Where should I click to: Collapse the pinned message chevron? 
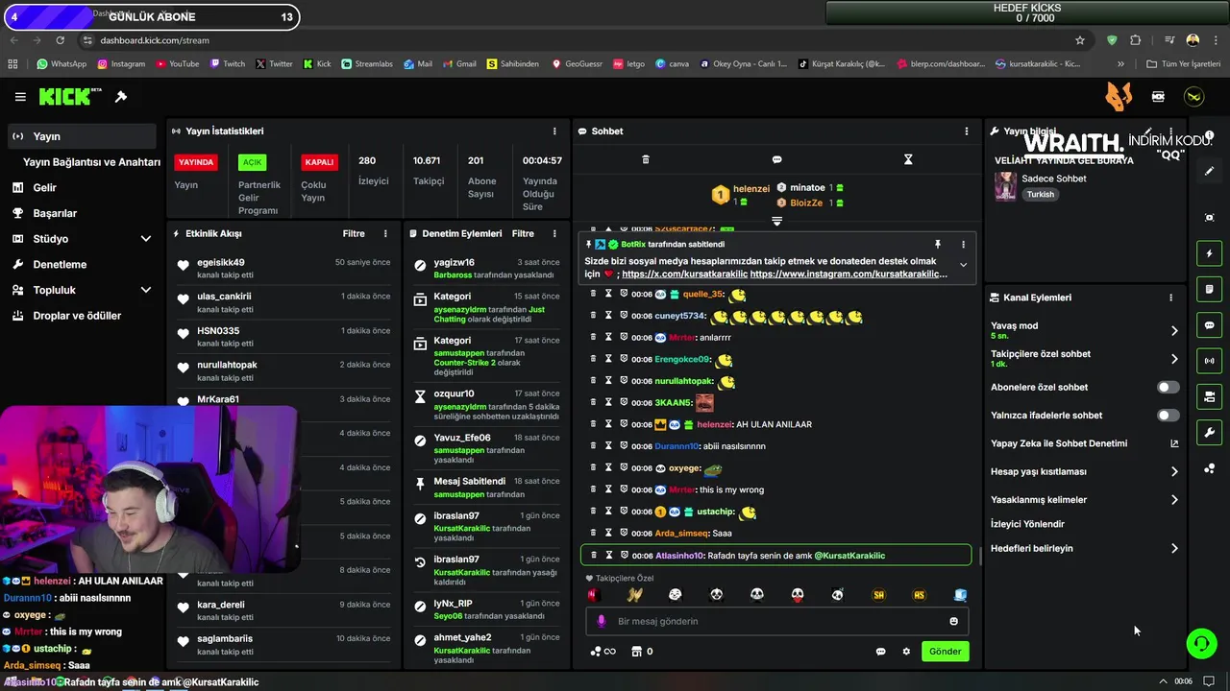click(x=963, y=266)
